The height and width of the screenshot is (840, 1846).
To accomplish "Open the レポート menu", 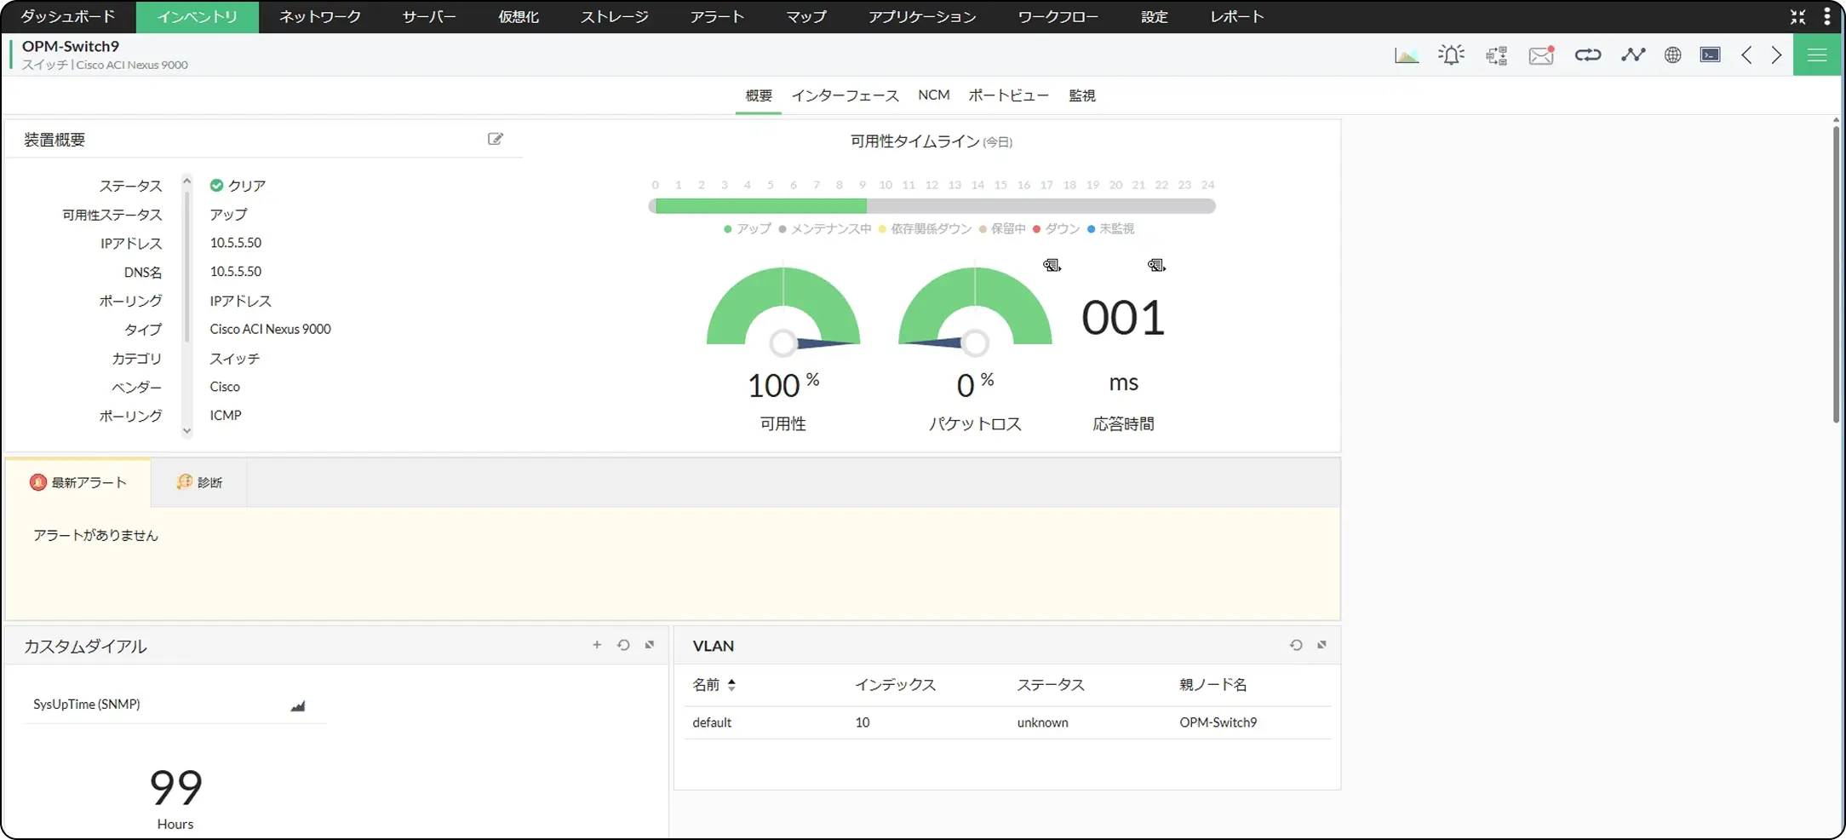I will (x=1237, y=16).
